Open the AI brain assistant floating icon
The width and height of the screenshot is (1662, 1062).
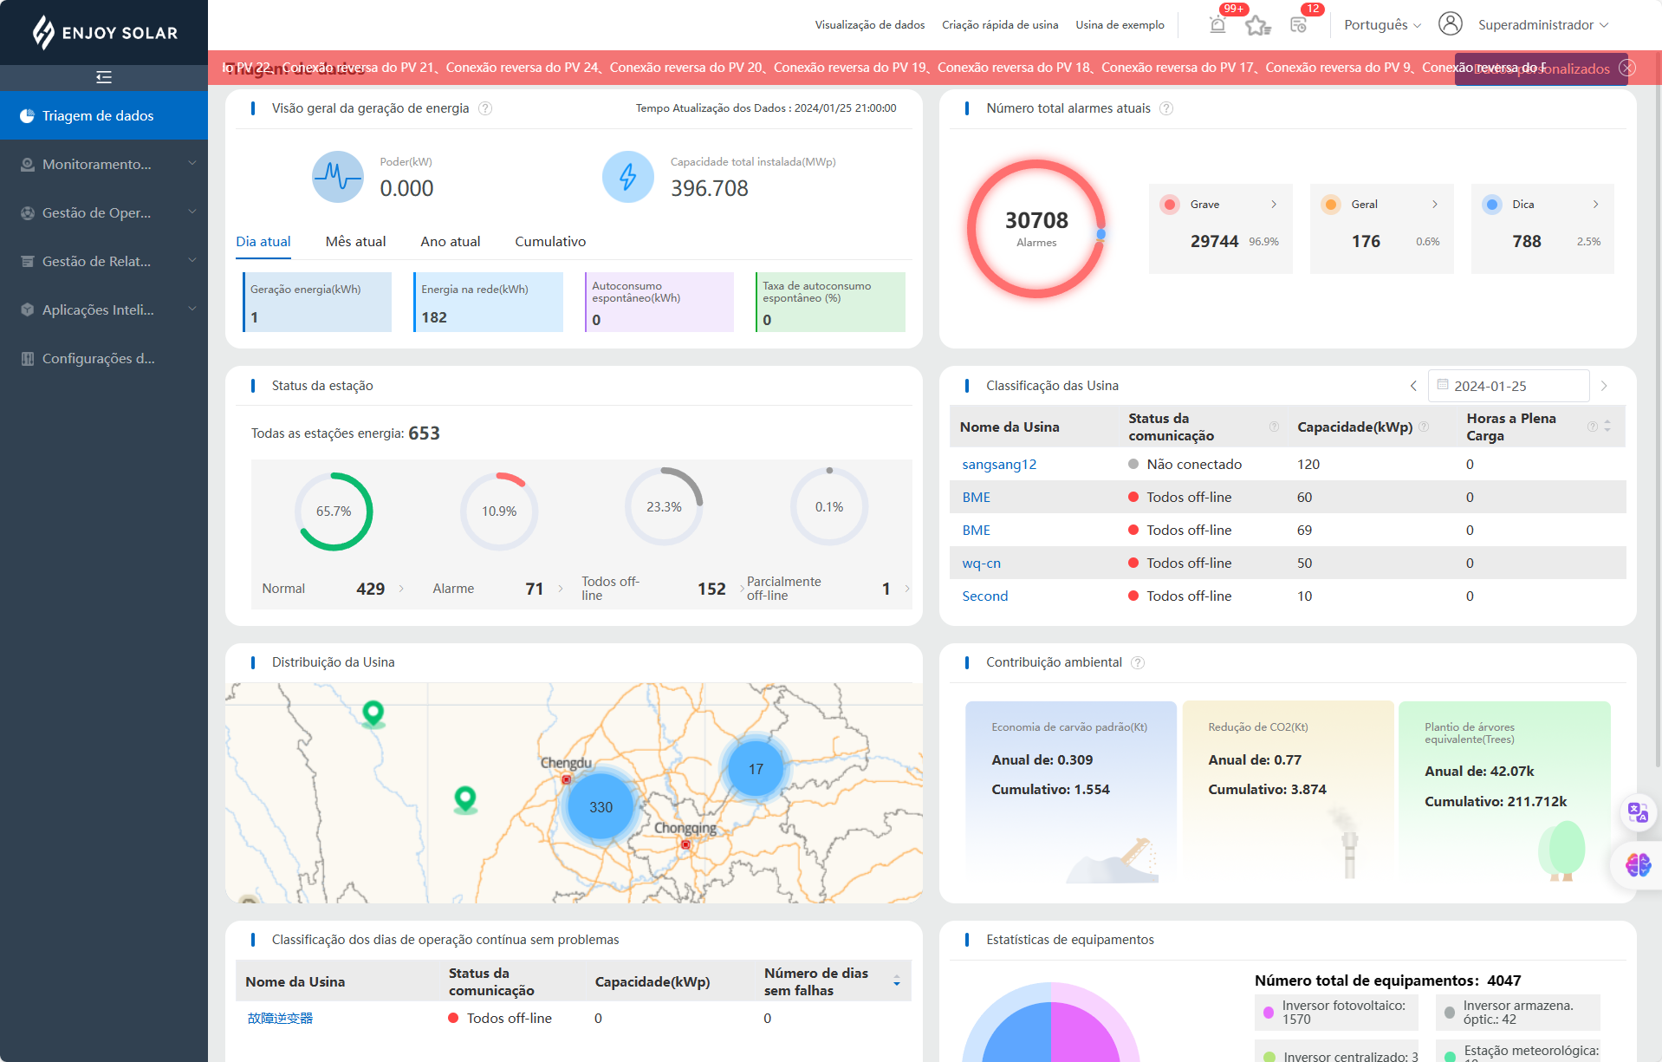point(1638,864)
